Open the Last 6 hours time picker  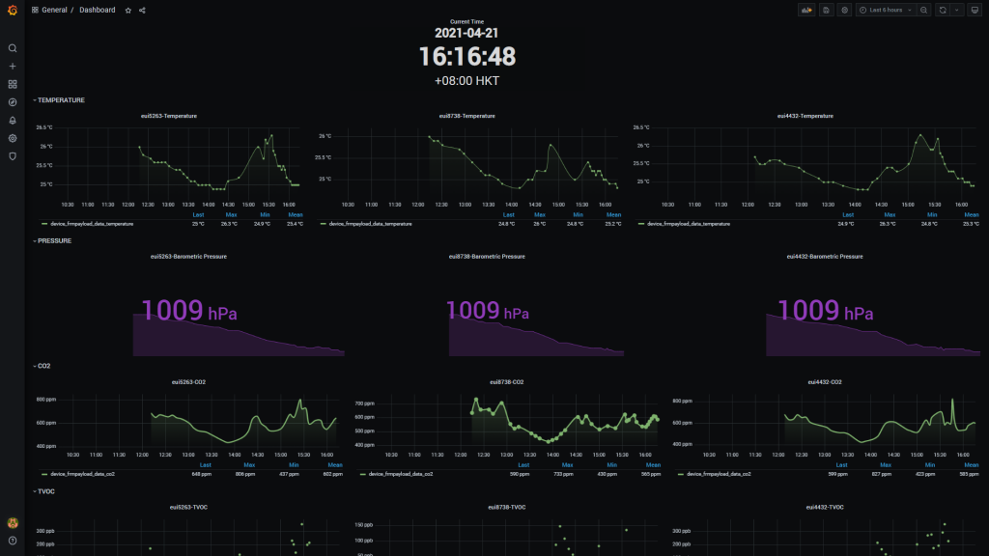885,10
